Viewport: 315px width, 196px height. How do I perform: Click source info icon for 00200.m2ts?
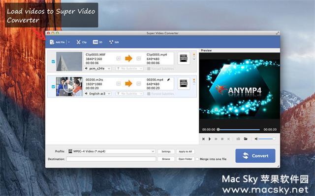coord(119,84)
